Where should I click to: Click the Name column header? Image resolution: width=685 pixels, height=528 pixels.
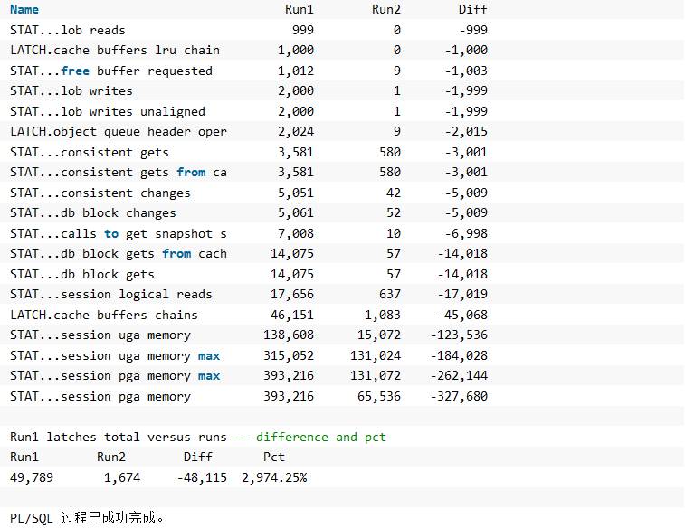click(24, 9)
